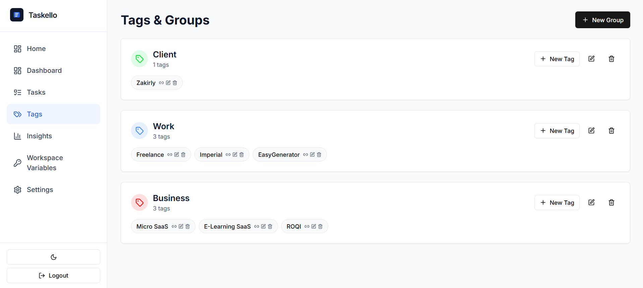Click the blue Work group tag swatch
This screenshot has height=288, width=643.
point(139,131)
